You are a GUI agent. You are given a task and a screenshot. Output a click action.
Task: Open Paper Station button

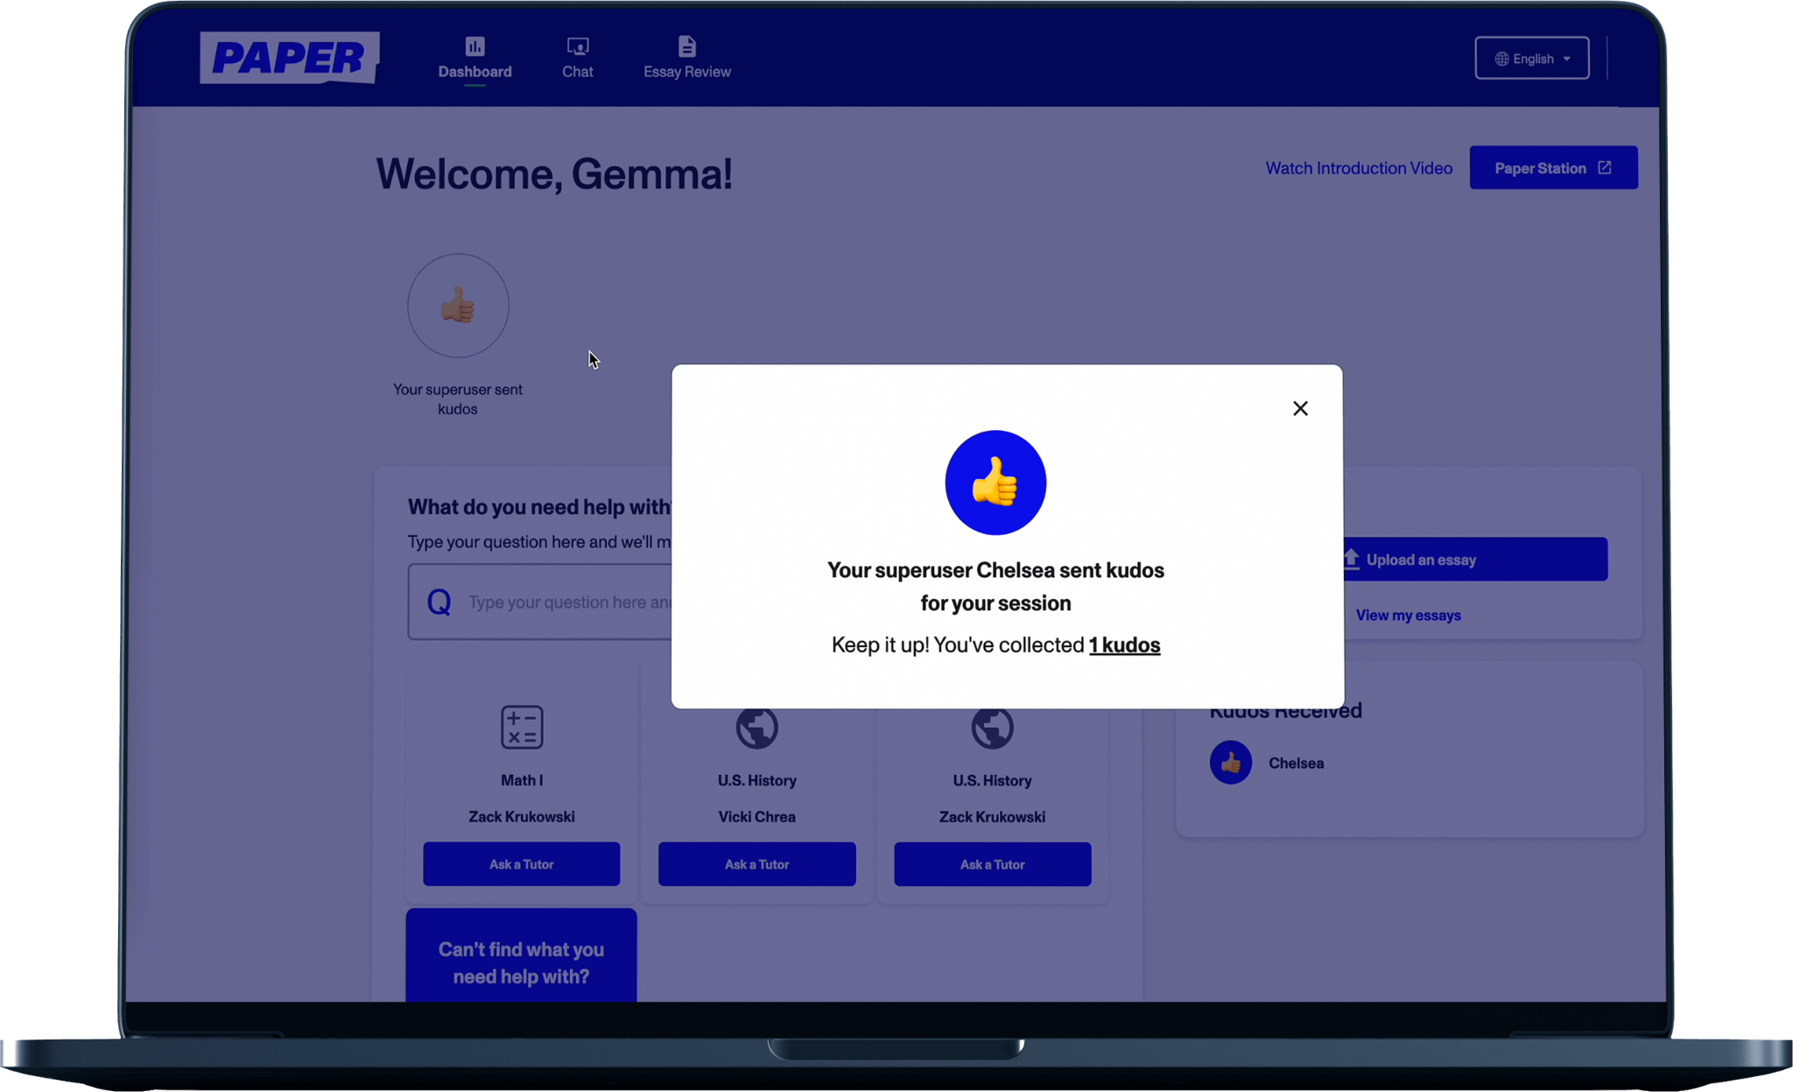pos(1552,168)
